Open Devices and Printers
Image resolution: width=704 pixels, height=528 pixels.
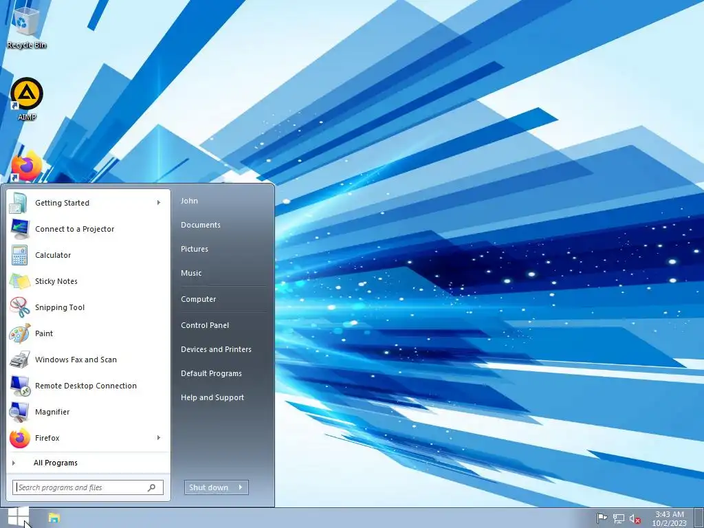pyautogui.click(x=216, y=349)
